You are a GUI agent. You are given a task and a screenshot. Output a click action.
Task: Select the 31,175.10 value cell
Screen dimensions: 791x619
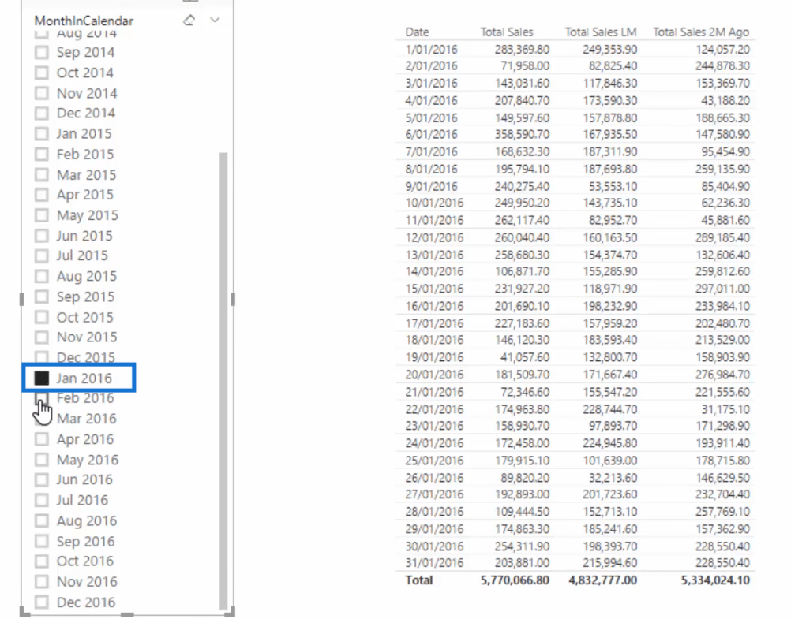tap(725, 409)
